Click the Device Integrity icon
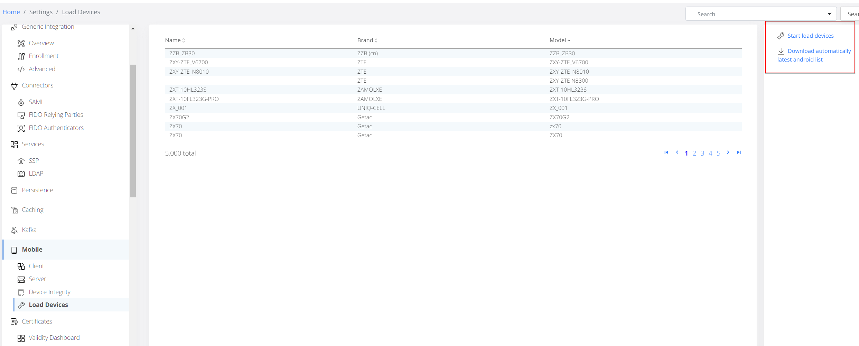 (x=21, y=292)
